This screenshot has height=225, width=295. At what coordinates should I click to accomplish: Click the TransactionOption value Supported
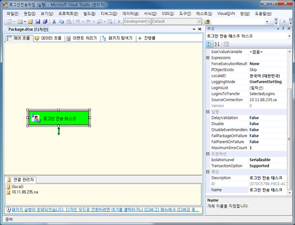[x=259, y=166]
